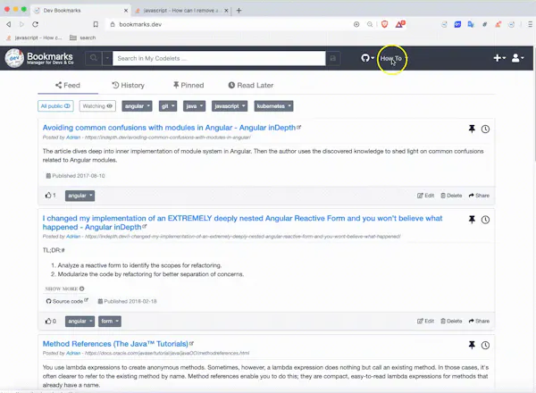Open a new browser tab
Image resolution: width=536 pixels, height=393 pixels.
pos(239,11)
